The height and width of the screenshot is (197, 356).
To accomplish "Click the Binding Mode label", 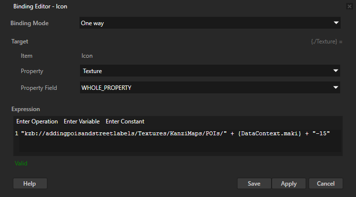I will pyautogui.click(x=30, y=23).
